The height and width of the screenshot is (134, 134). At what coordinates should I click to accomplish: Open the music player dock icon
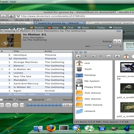point(89,128)
